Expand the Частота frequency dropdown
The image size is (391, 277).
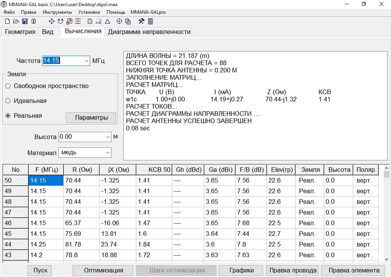pos(86,61)
